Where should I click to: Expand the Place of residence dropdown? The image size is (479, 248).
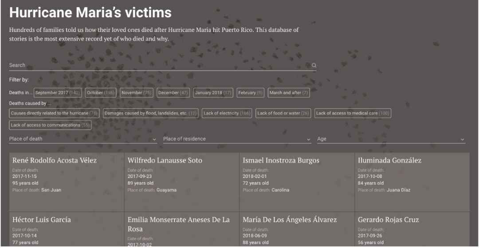click(237, 139)
